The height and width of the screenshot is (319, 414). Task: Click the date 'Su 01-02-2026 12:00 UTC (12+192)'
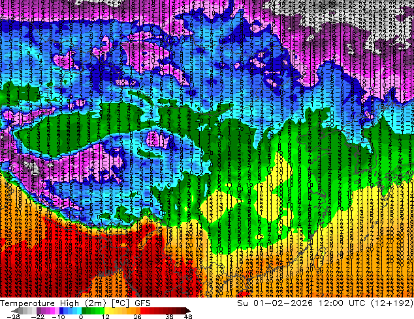[x=325, y=303]
